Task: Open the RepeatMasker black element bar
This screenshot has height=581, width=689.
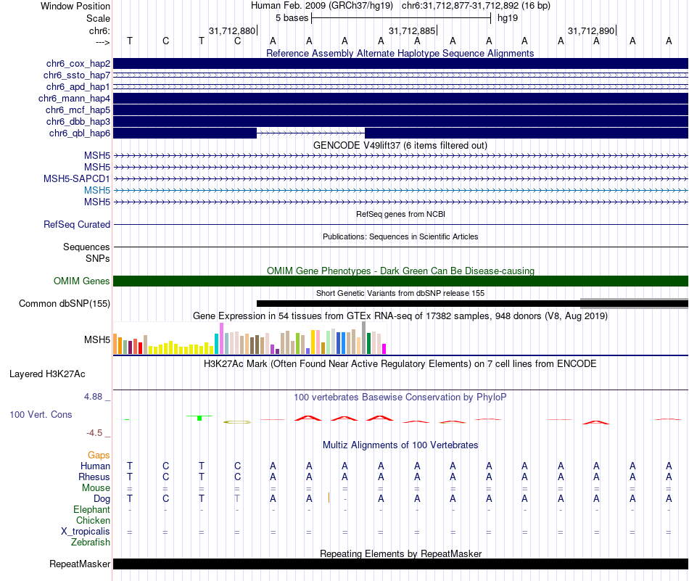Action: (400, 564)
